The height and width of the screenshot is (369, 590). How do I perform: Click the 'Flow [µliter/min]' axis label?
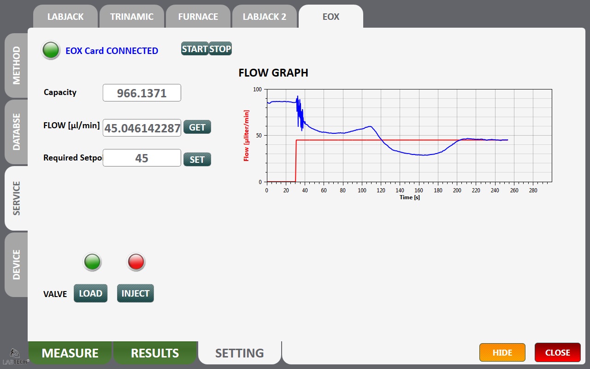click(246, 136)
